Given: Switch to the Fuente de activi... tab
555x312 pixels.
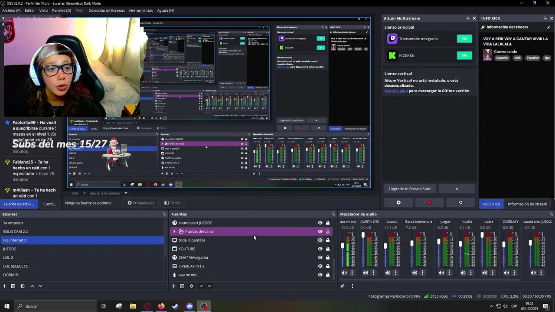Looking at the screenshot, I should 19,204.
